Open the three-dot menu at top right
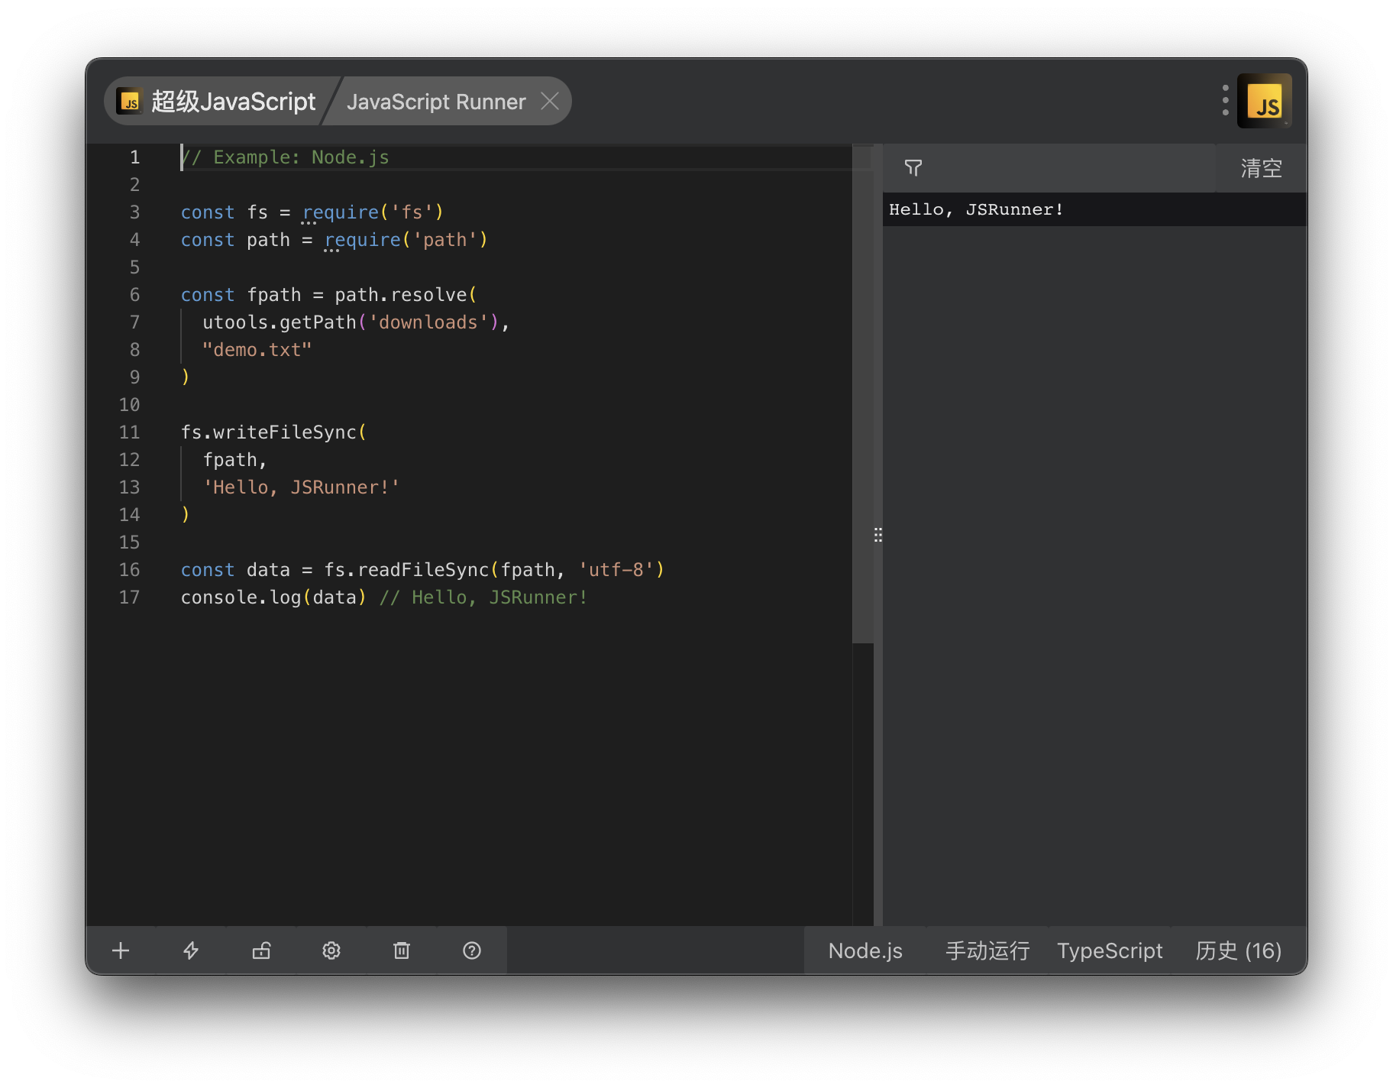The width and height of the screenshot is (1393, 1088). point(1225,100)
